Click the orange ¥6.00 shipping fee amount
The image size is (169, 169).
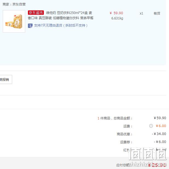(161, 126)
